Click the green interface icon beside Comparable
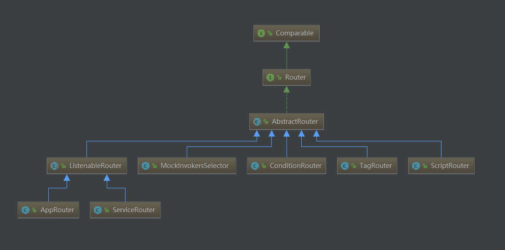This screenshot has height=250, width=505. [x=261, y=33]
